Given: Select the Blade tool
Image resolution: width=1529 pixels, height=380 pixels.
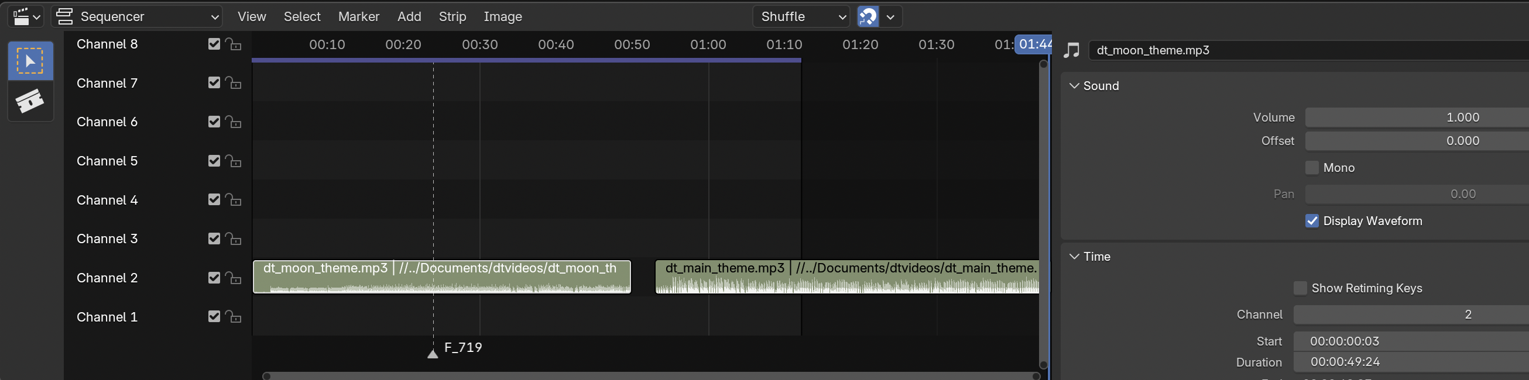Looking at the screenshot, I should 30,101.
